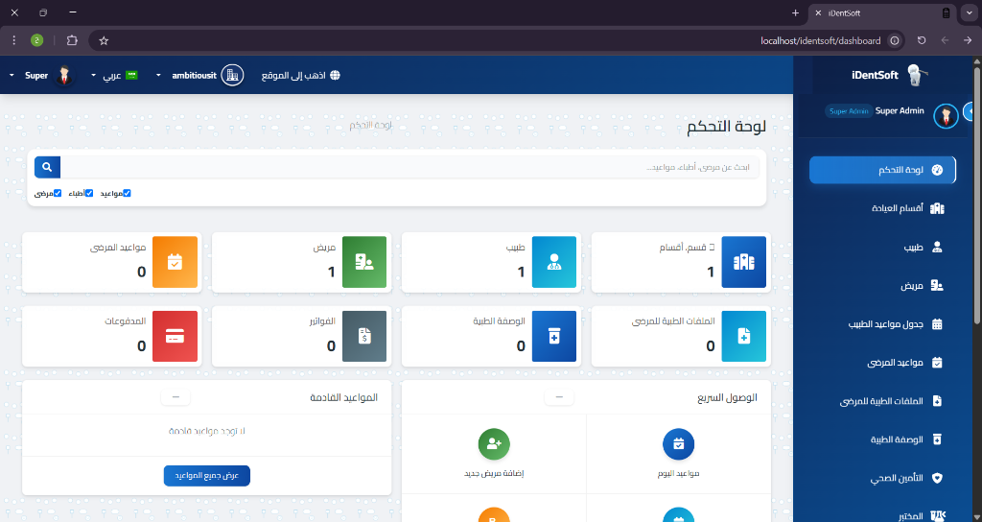The width and height of the screenshot is (982, 522).
Task: Open the browser extensions puzzle icon
Action: coord(72,40)
